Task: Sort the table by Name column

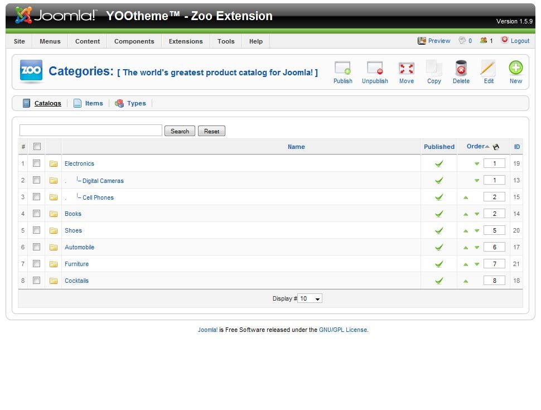Action: pos(296,147)
